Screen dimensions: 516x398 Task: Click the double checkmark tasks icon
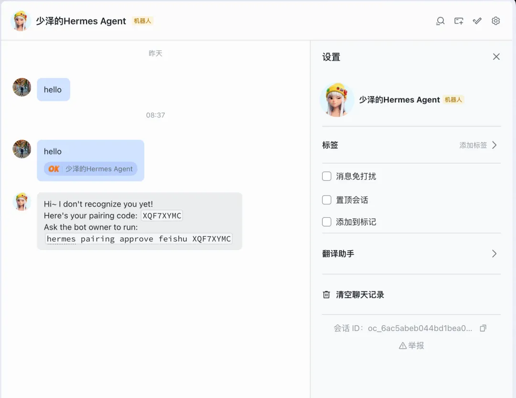(477, 21)
